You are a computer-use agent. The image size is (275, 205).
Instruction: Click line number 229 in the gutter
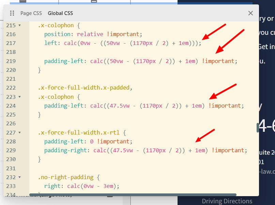click(11, 150)
